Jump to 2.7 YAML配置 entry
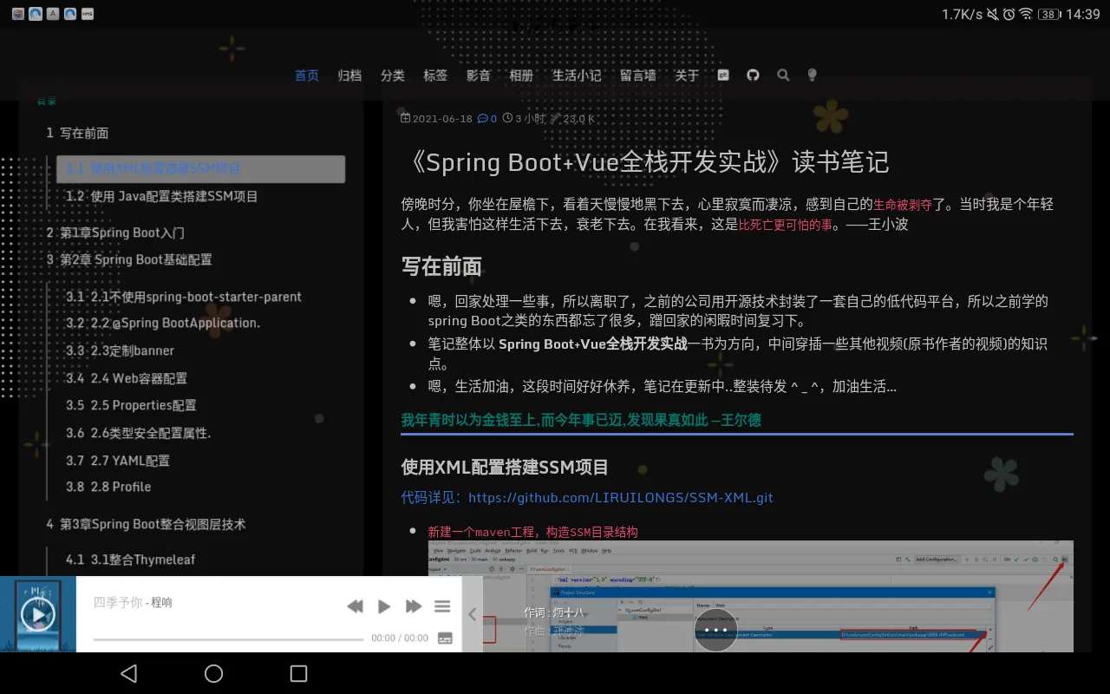Screen dimensions: 1110x694 pyautogui.click(x=118, y=461)
